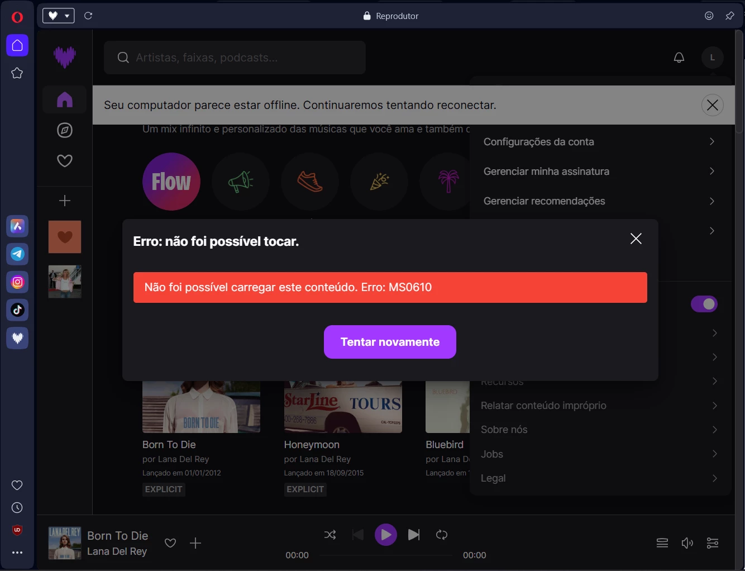The width and height of the screenshot is (745, 571).
Task: Open the profile avatar L menu
Action: coord(713,58)
